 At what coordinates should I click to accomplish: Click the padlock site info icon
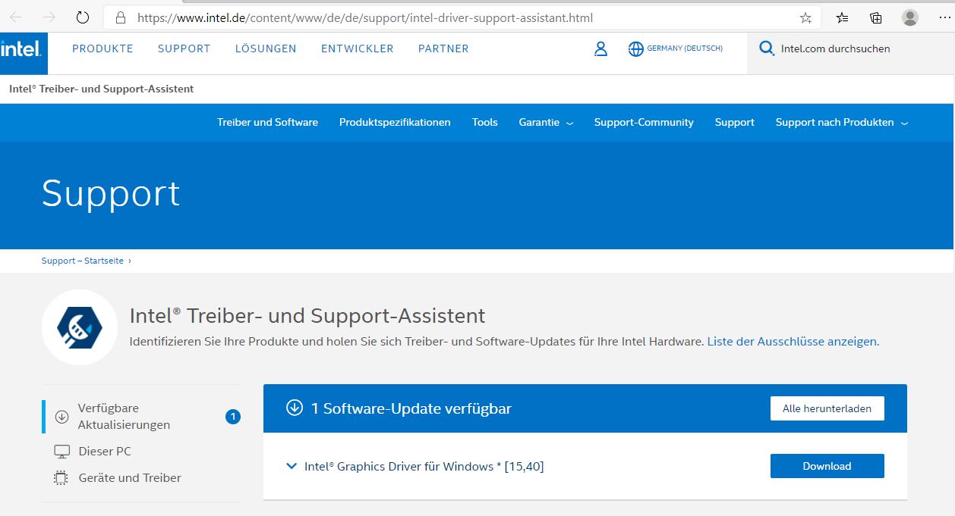[x=120, y=17]
